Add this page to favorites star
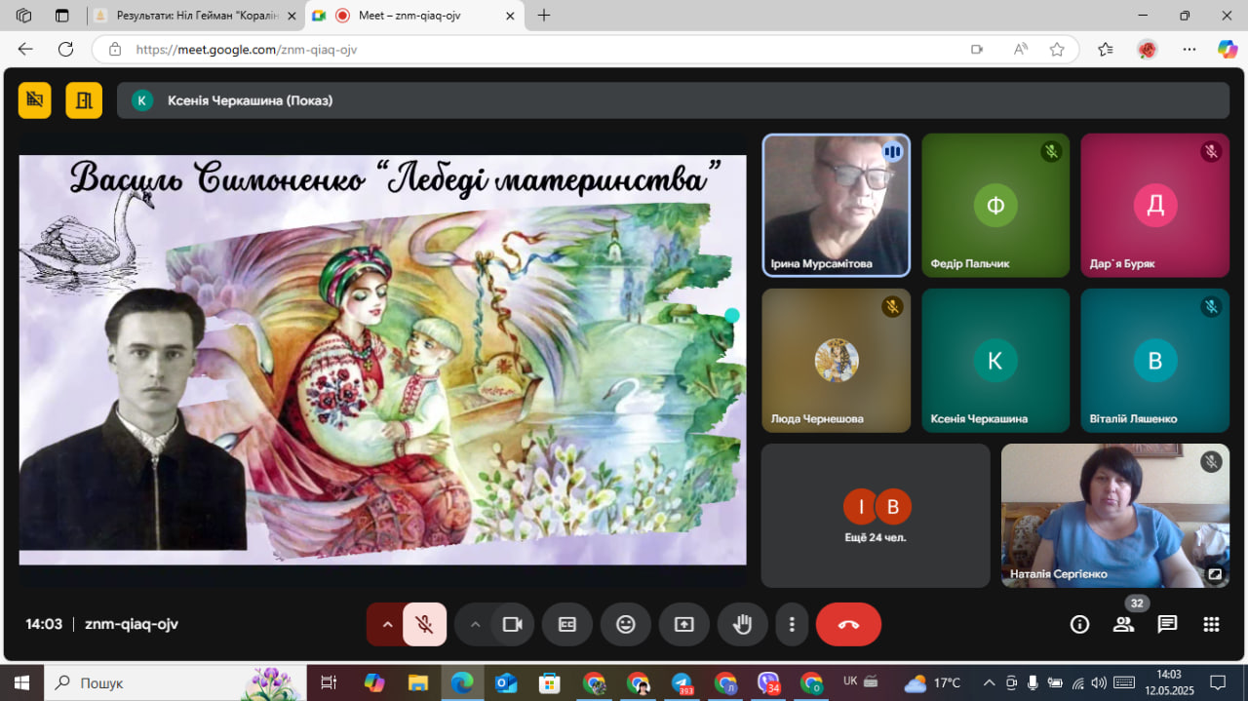Screen dimensions: 1248x701 [x=1057, y=50]
